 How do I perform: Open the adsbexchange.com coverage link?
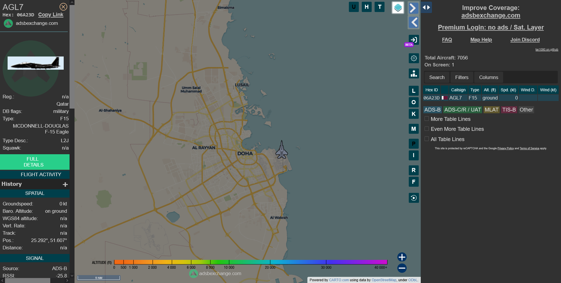click(491, 16)
